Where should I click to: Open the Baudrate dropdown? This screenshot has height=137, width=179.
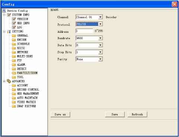click(x=100, y=38)
